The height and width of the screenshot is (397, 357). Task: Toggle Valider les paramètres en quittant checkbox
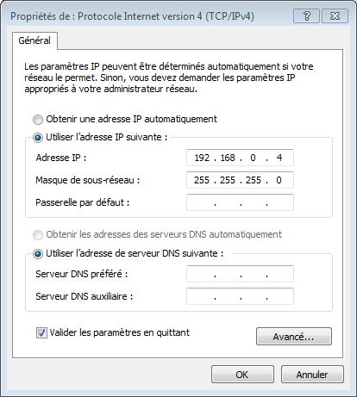[x=41, y=333]
